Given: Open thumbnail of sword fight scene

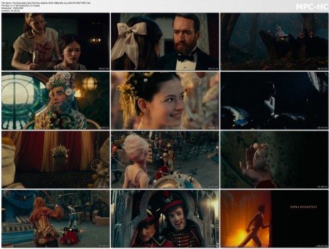Looking at the screenshot, I should (55, 219).
